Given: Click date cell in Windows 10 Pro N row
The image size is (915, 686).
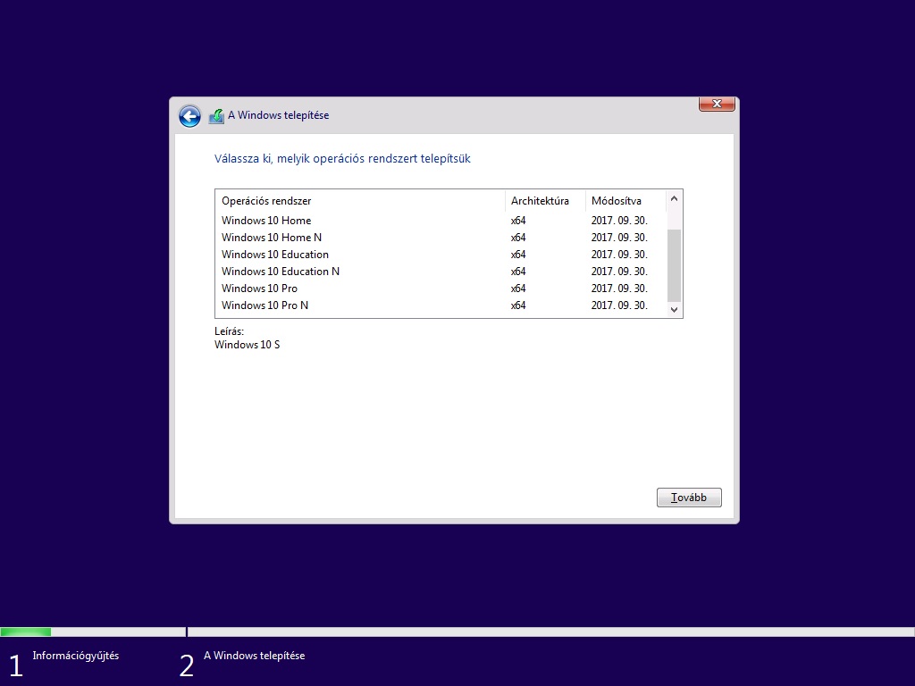Looking at the screenshot, I should coord(619,305).
